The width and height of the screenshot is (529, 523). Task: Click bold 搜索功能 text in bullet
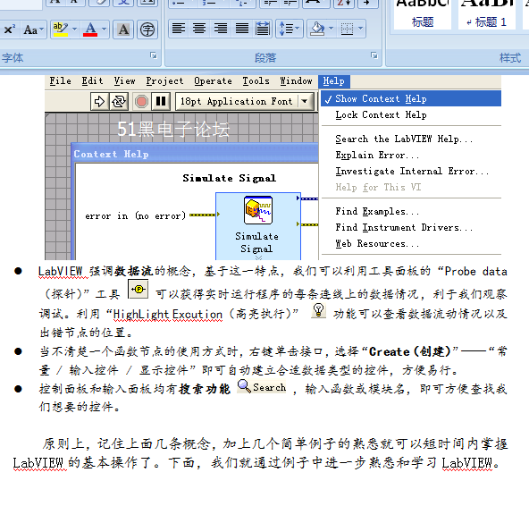click(x=205, y=389)
